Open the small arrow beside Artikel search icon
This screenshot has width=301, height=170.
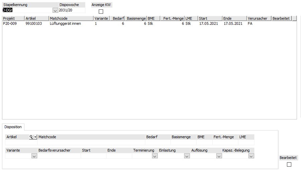click(x=35, y=137)
